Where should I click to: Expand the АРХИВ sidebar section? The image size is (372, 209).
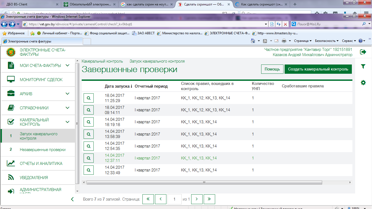68,94
